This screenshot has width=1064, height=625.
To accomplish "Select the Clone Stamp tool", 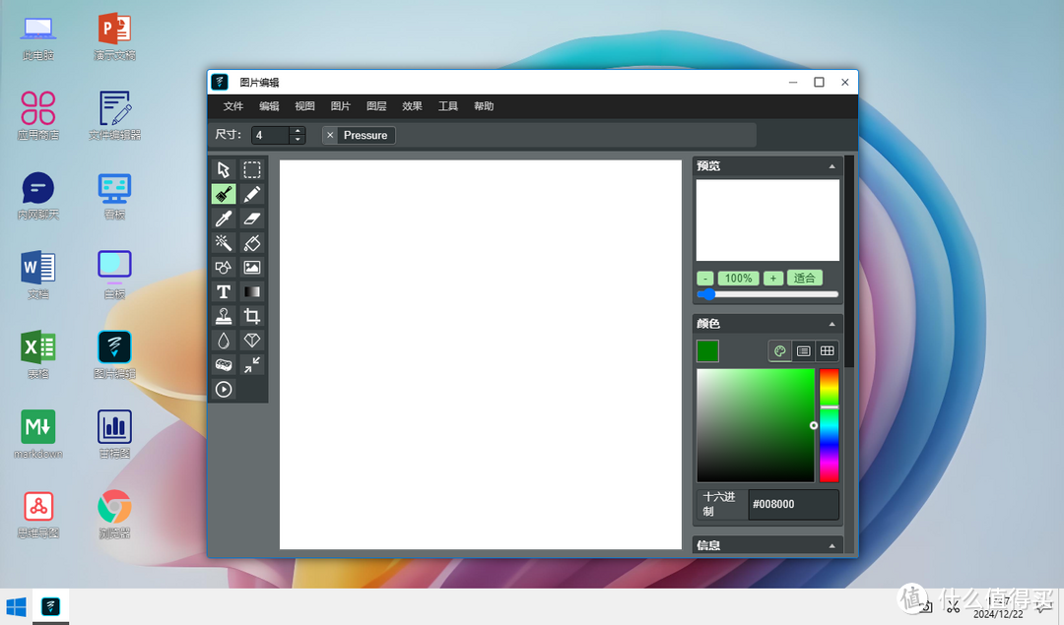I will click(224, 316).
